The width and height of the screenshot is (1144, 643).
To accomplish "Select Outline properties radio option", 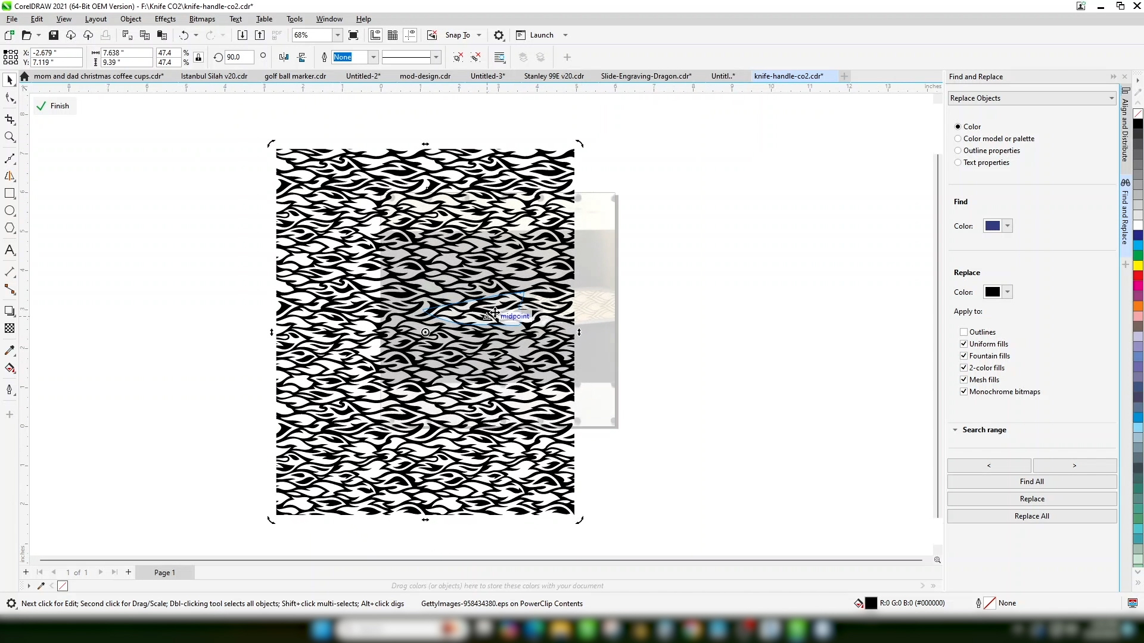I will (x=958, y=151).
